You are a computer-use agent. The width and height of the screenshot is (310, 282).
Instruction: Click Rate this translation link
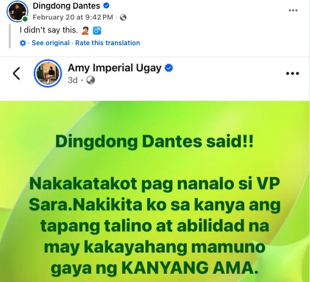(107, 43)
